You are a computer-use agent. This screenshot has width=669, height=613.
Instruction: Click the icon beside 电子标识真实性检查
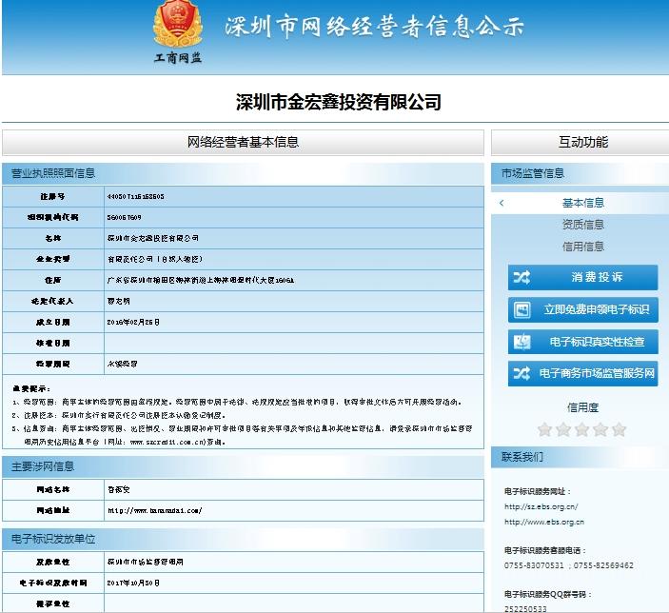click(521, 342)
